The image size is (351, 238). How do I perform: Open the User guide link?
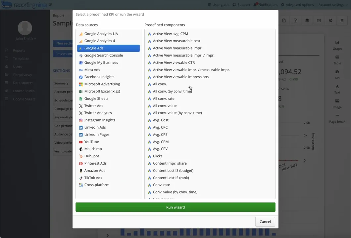point(219,5)
